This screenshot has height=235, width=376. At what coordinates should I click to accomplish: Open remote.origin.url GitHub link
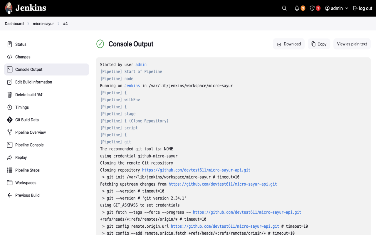pos(225,226)
